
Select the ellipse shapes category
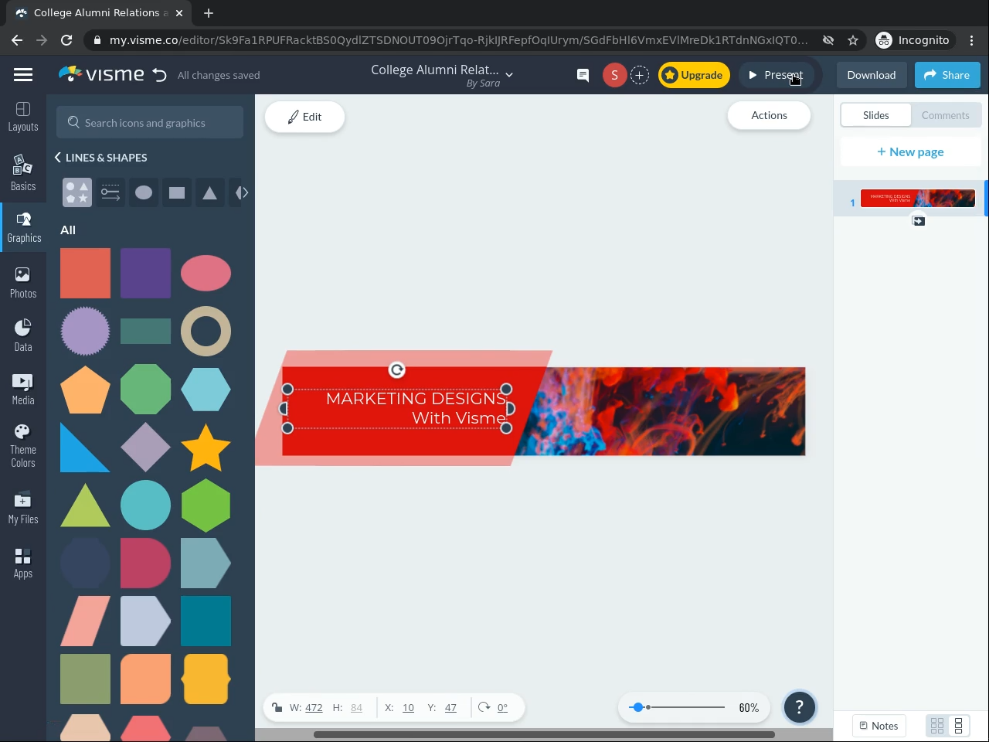pos(144,192)
